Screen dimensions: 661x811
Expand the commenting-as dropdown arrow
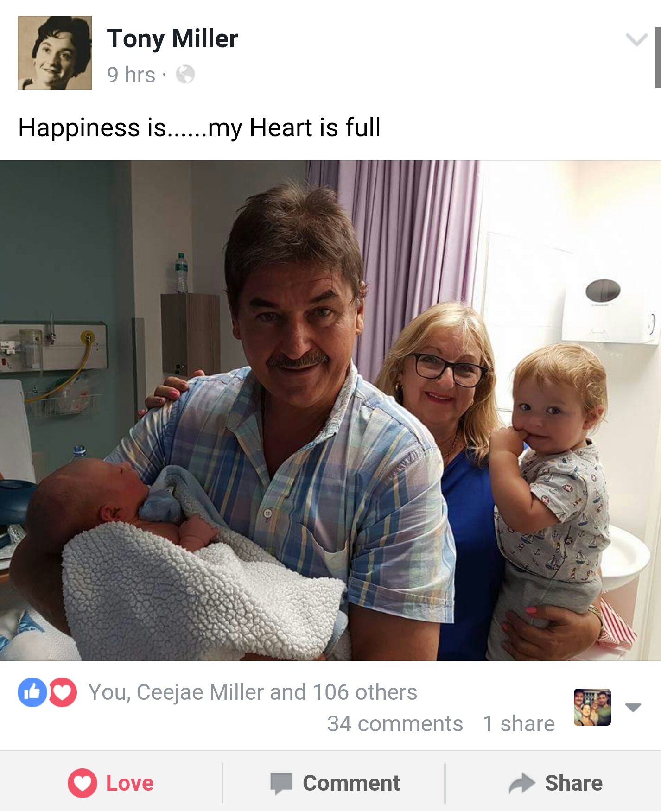633,708
